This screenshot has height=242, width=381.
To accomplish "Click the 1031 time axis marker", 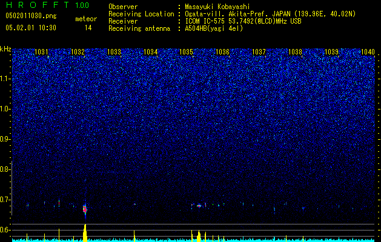I will 41,52.
